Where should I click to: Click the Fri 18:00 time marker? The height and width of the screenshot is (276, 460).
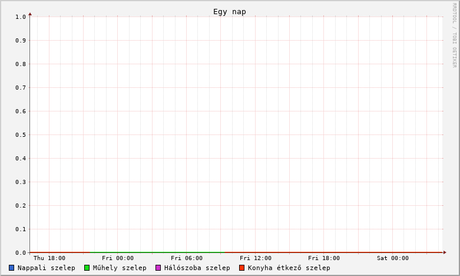[324, 258]
